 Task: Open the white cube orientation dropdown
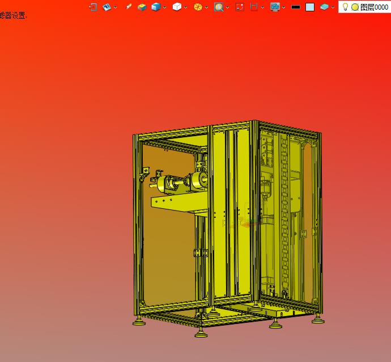pos(185,7)
